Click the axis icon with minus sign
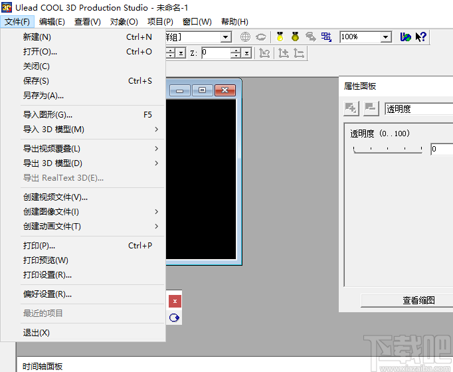 pos(299,53)
